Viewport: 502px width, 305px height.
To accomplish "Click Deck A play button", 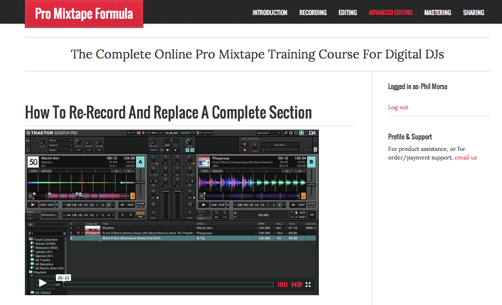I will [x=32, y=204].
